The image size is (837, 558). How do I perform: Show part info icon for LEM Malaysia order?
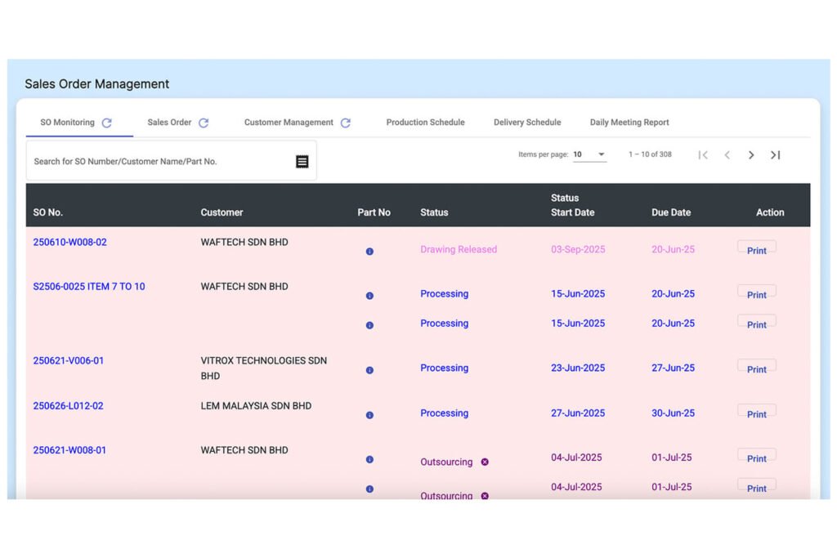click(x=369, y=415)
